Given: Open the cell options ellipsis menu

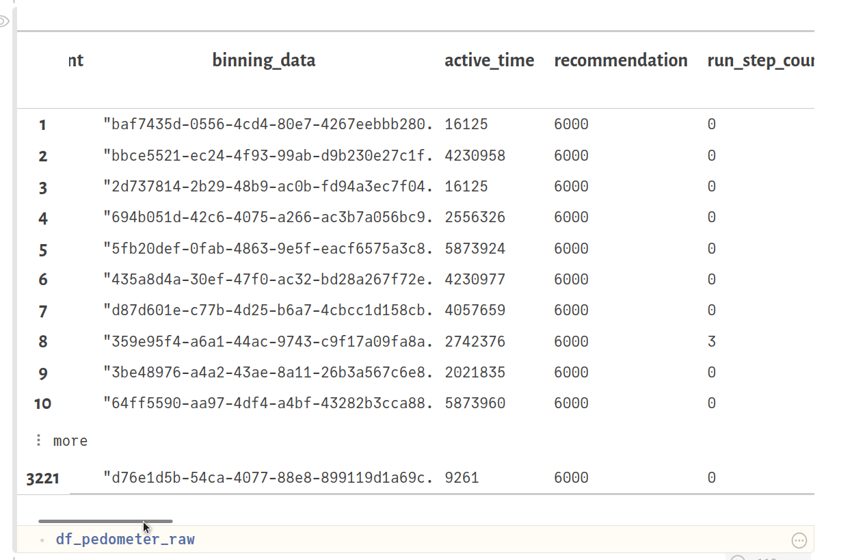Looking at the screenshot, I should tap(799, 540).
